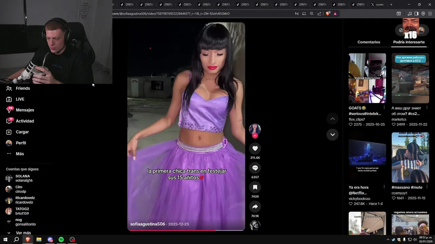435x244 pixels.
Task: Play the KC2 delivery thumbnail video
Action: [x=410, y=78]
